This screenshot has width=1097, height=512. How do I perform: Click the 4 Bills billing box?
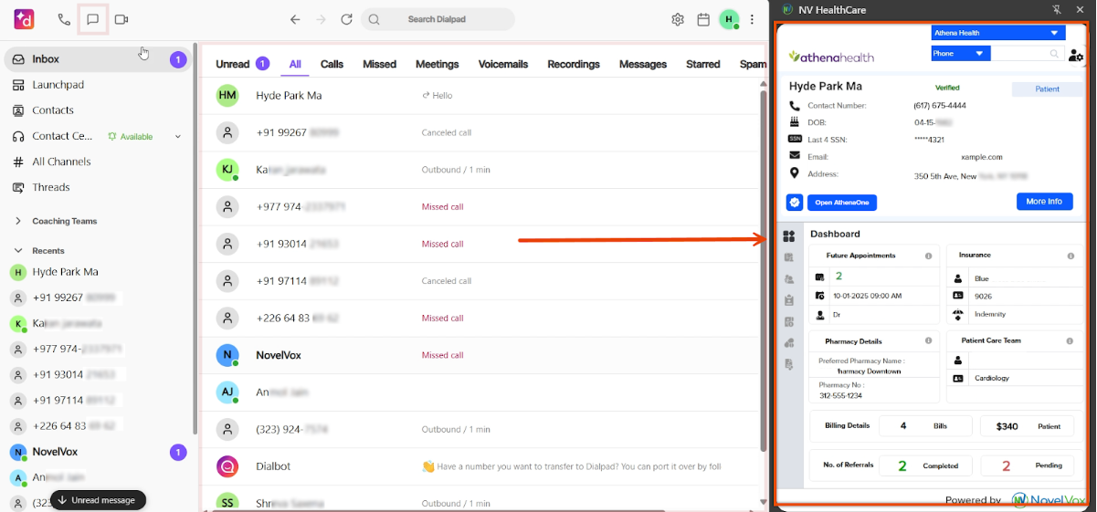(925, 426)
